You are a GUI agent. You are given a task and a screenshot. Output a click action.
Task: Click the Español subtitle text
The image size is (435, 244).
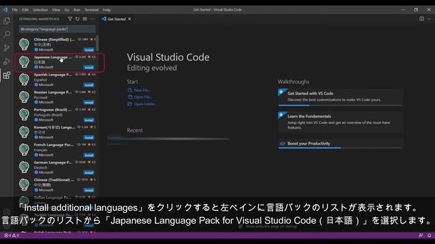click(x=40, y=80)
